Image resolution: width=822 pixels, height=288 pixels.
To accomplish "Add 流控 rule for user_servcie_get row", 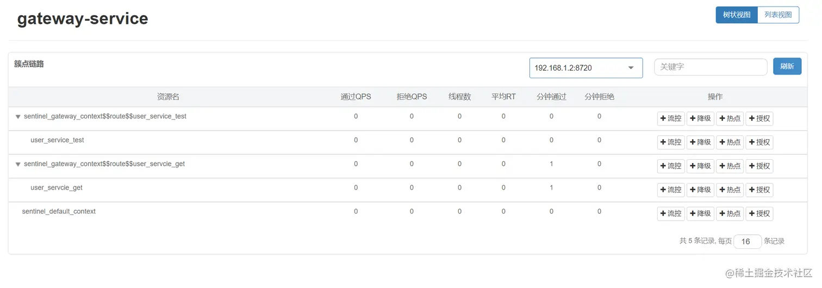I will tap(671, 190).
